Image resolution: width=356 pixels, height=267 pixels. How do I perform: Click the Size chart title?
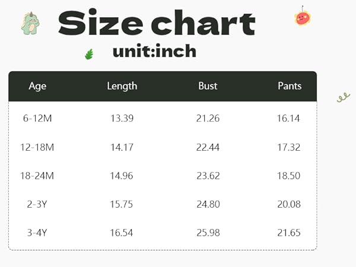pos(157,24)
